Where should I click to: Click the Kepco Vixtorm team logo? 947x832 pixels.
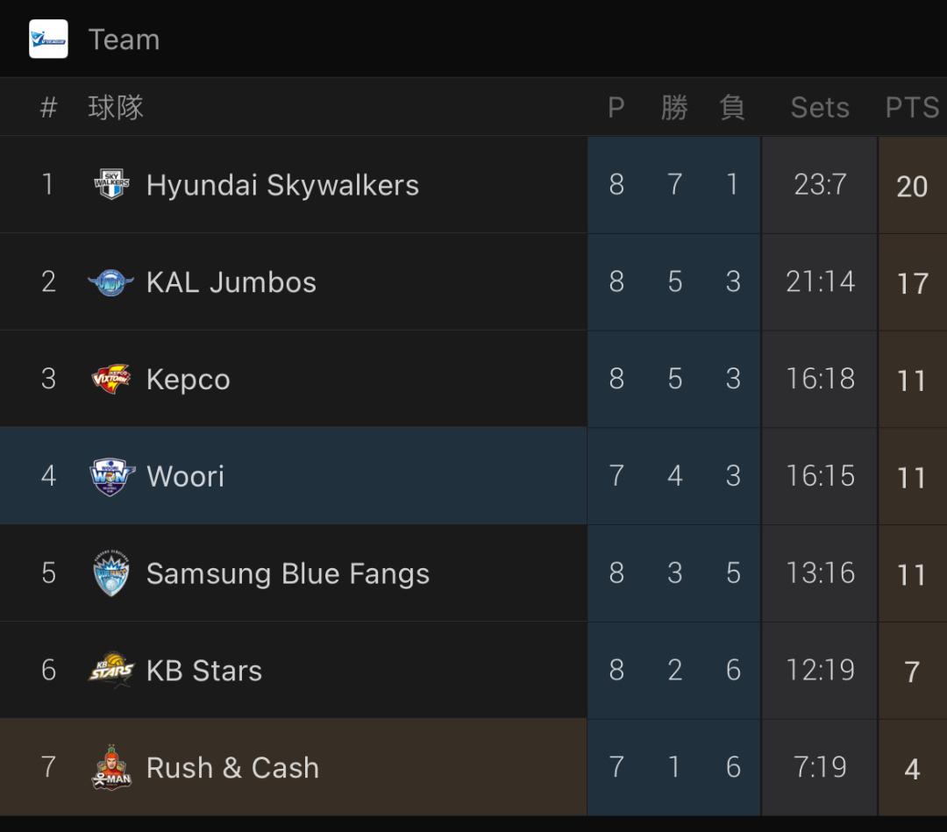click(x=111, y=379)
